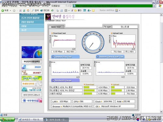Open the 국무총리실 banner link

pyautogui.click(x=32, y=101)
